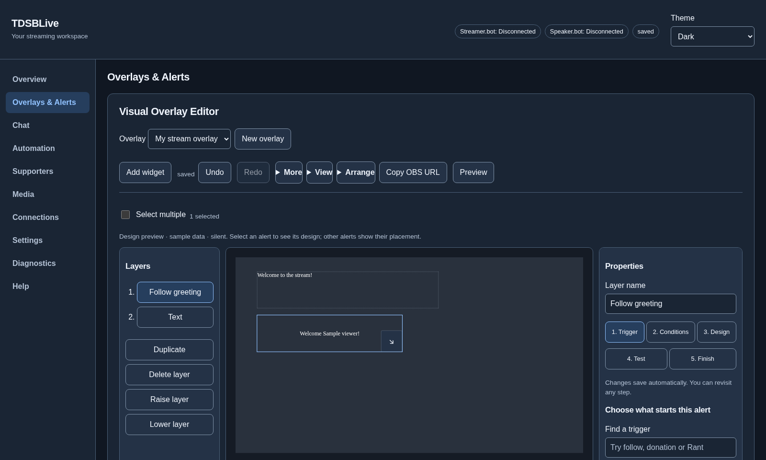Viewport: 766px width, 460px height.
Task: Go to Connections page
Action: pyautogui.click(x=47, y=218)
